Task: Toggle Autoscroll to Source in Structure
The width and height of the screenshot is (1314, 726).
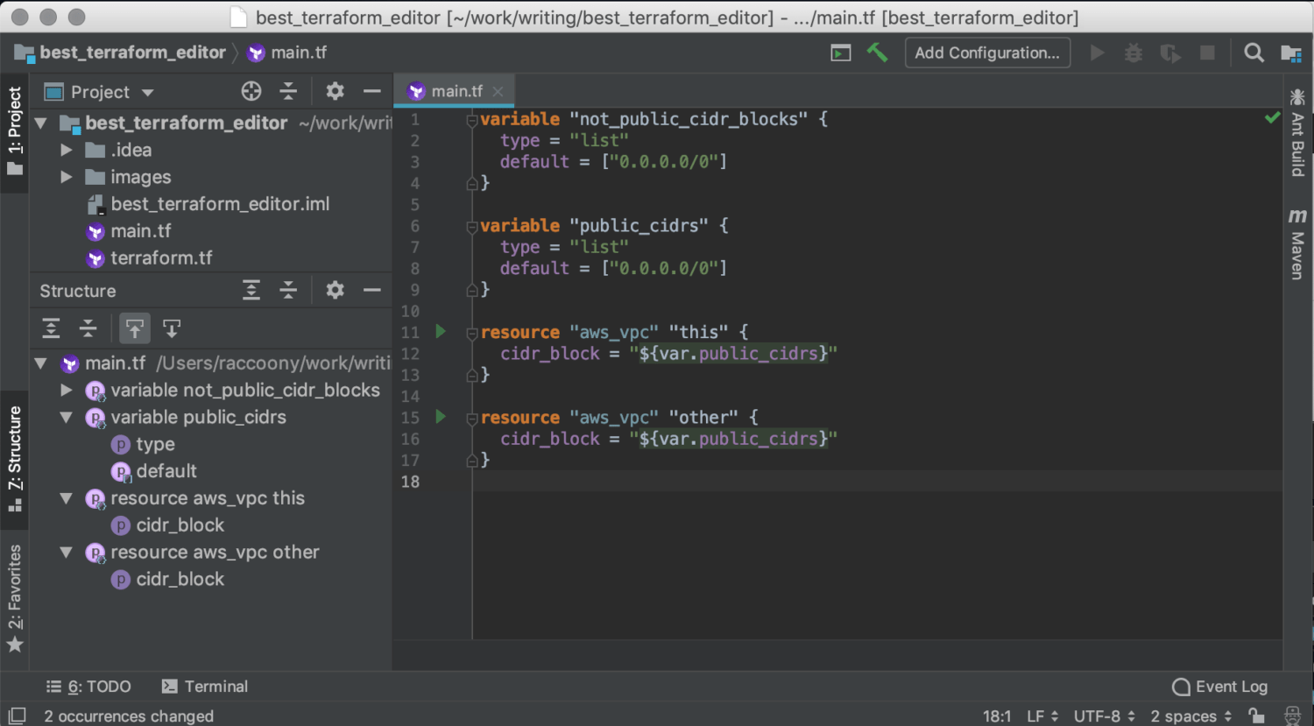Action: (x=134, y=328)
